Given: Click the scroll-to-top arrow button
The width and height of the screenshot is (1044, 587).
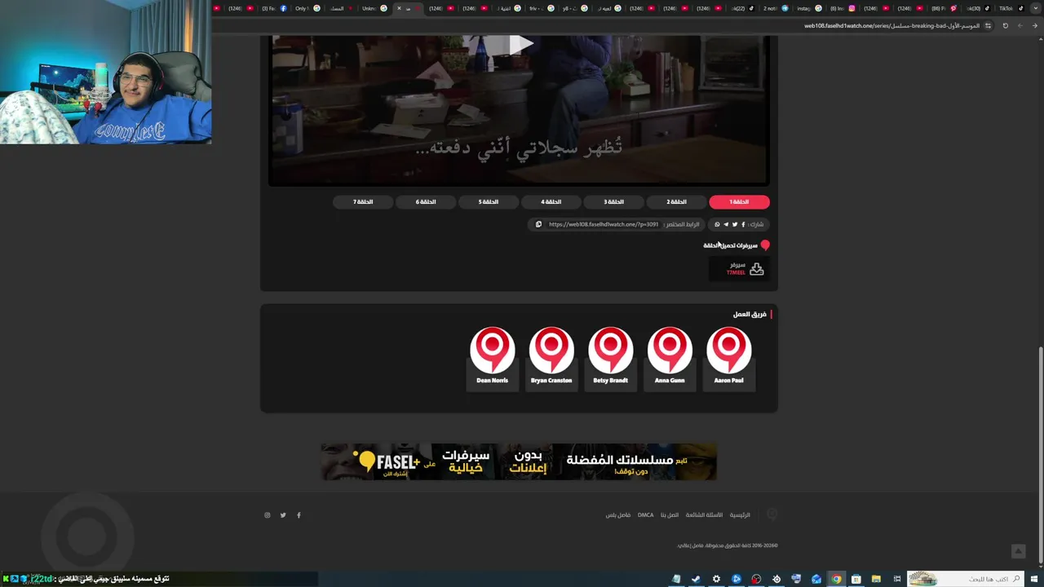Looking at the screenshot, I should tap(1018, 552).
